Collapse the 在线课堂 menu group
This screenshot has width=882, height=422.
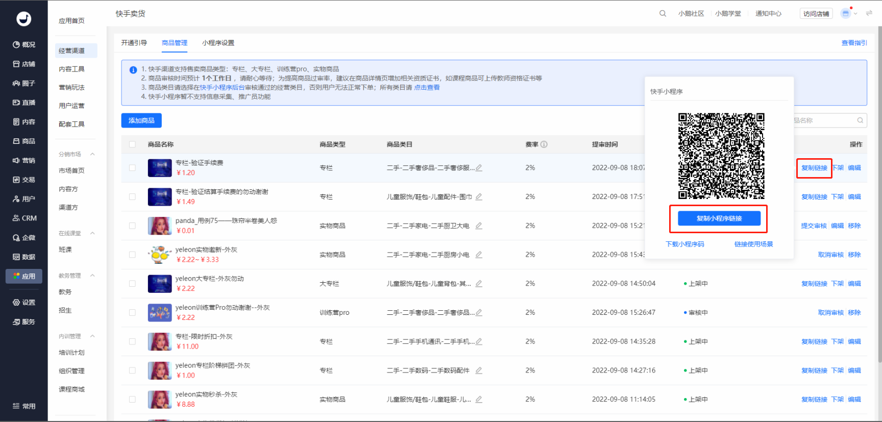(92, 233)
